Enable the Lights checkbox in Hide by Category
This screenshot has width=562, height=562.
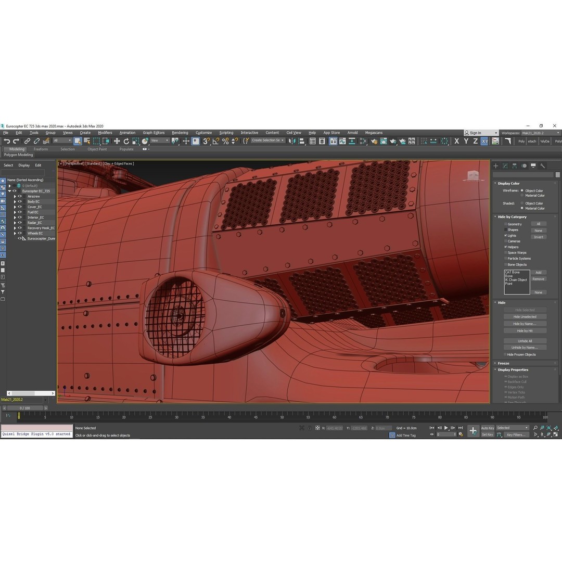pyautogui.click(x=506, y=236)
